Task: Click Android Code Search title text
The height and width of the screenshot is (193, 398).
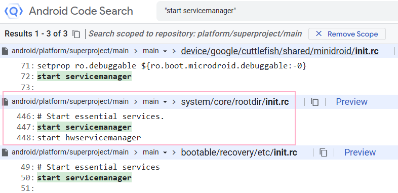Action: point(81,11)
